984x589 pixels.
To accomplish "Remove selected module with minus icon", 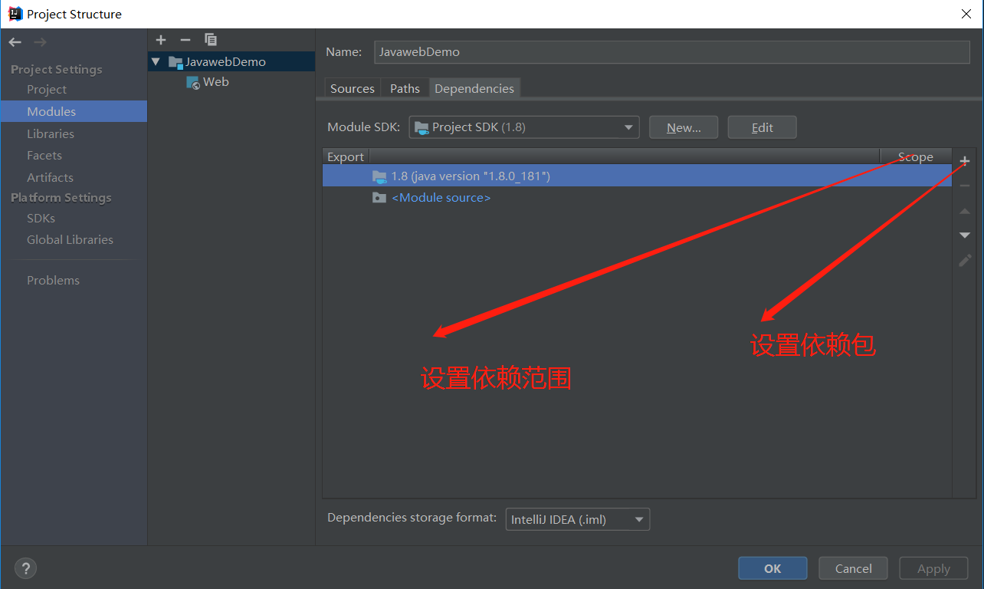I will click(185, 40).
